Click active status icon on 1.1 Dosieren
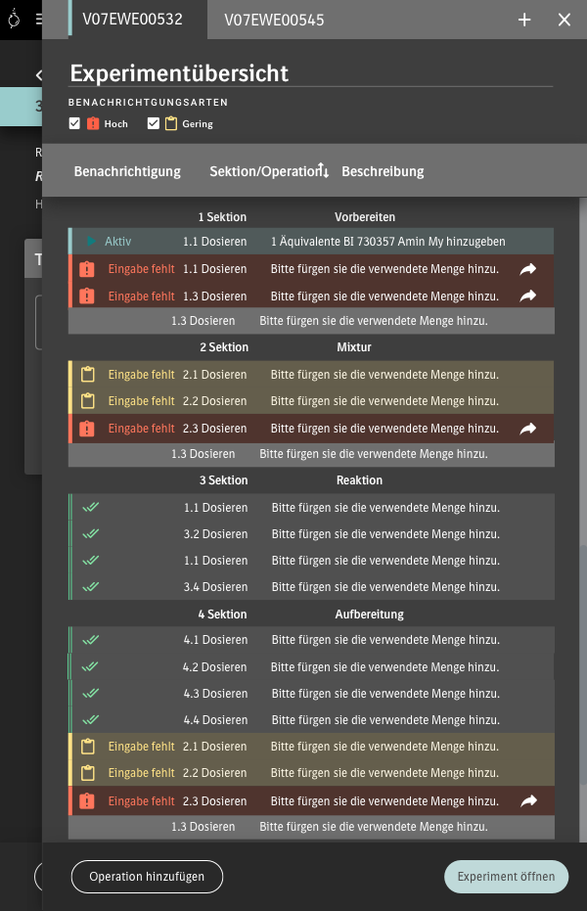The width and height of the screenshot is (587, 911). pyautogui.click(x=91, y=241)
